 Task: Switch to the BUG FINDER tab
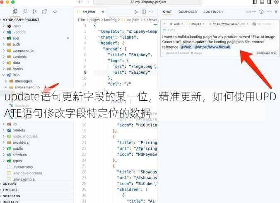pyautogui.click(x=213, y=12)
